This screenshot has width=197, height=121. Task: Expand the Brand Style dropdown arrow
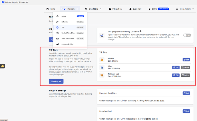click(100, 9)
